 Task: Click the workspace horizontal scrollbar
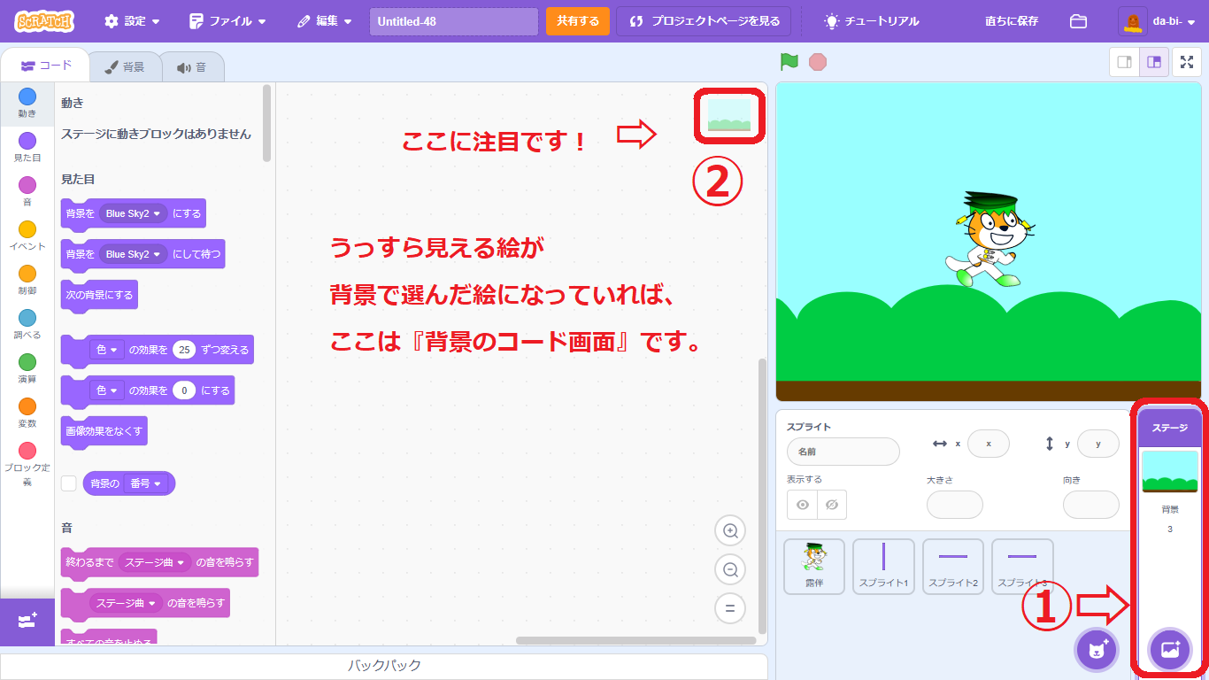point(636,640)
